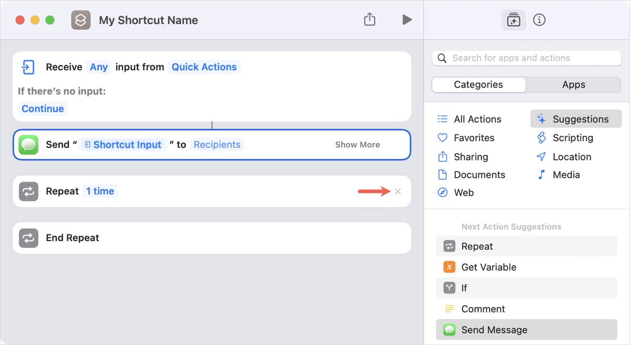Run the shortcut with play button
The height and width of the screenshot is (345, 630).
[407, 19]
